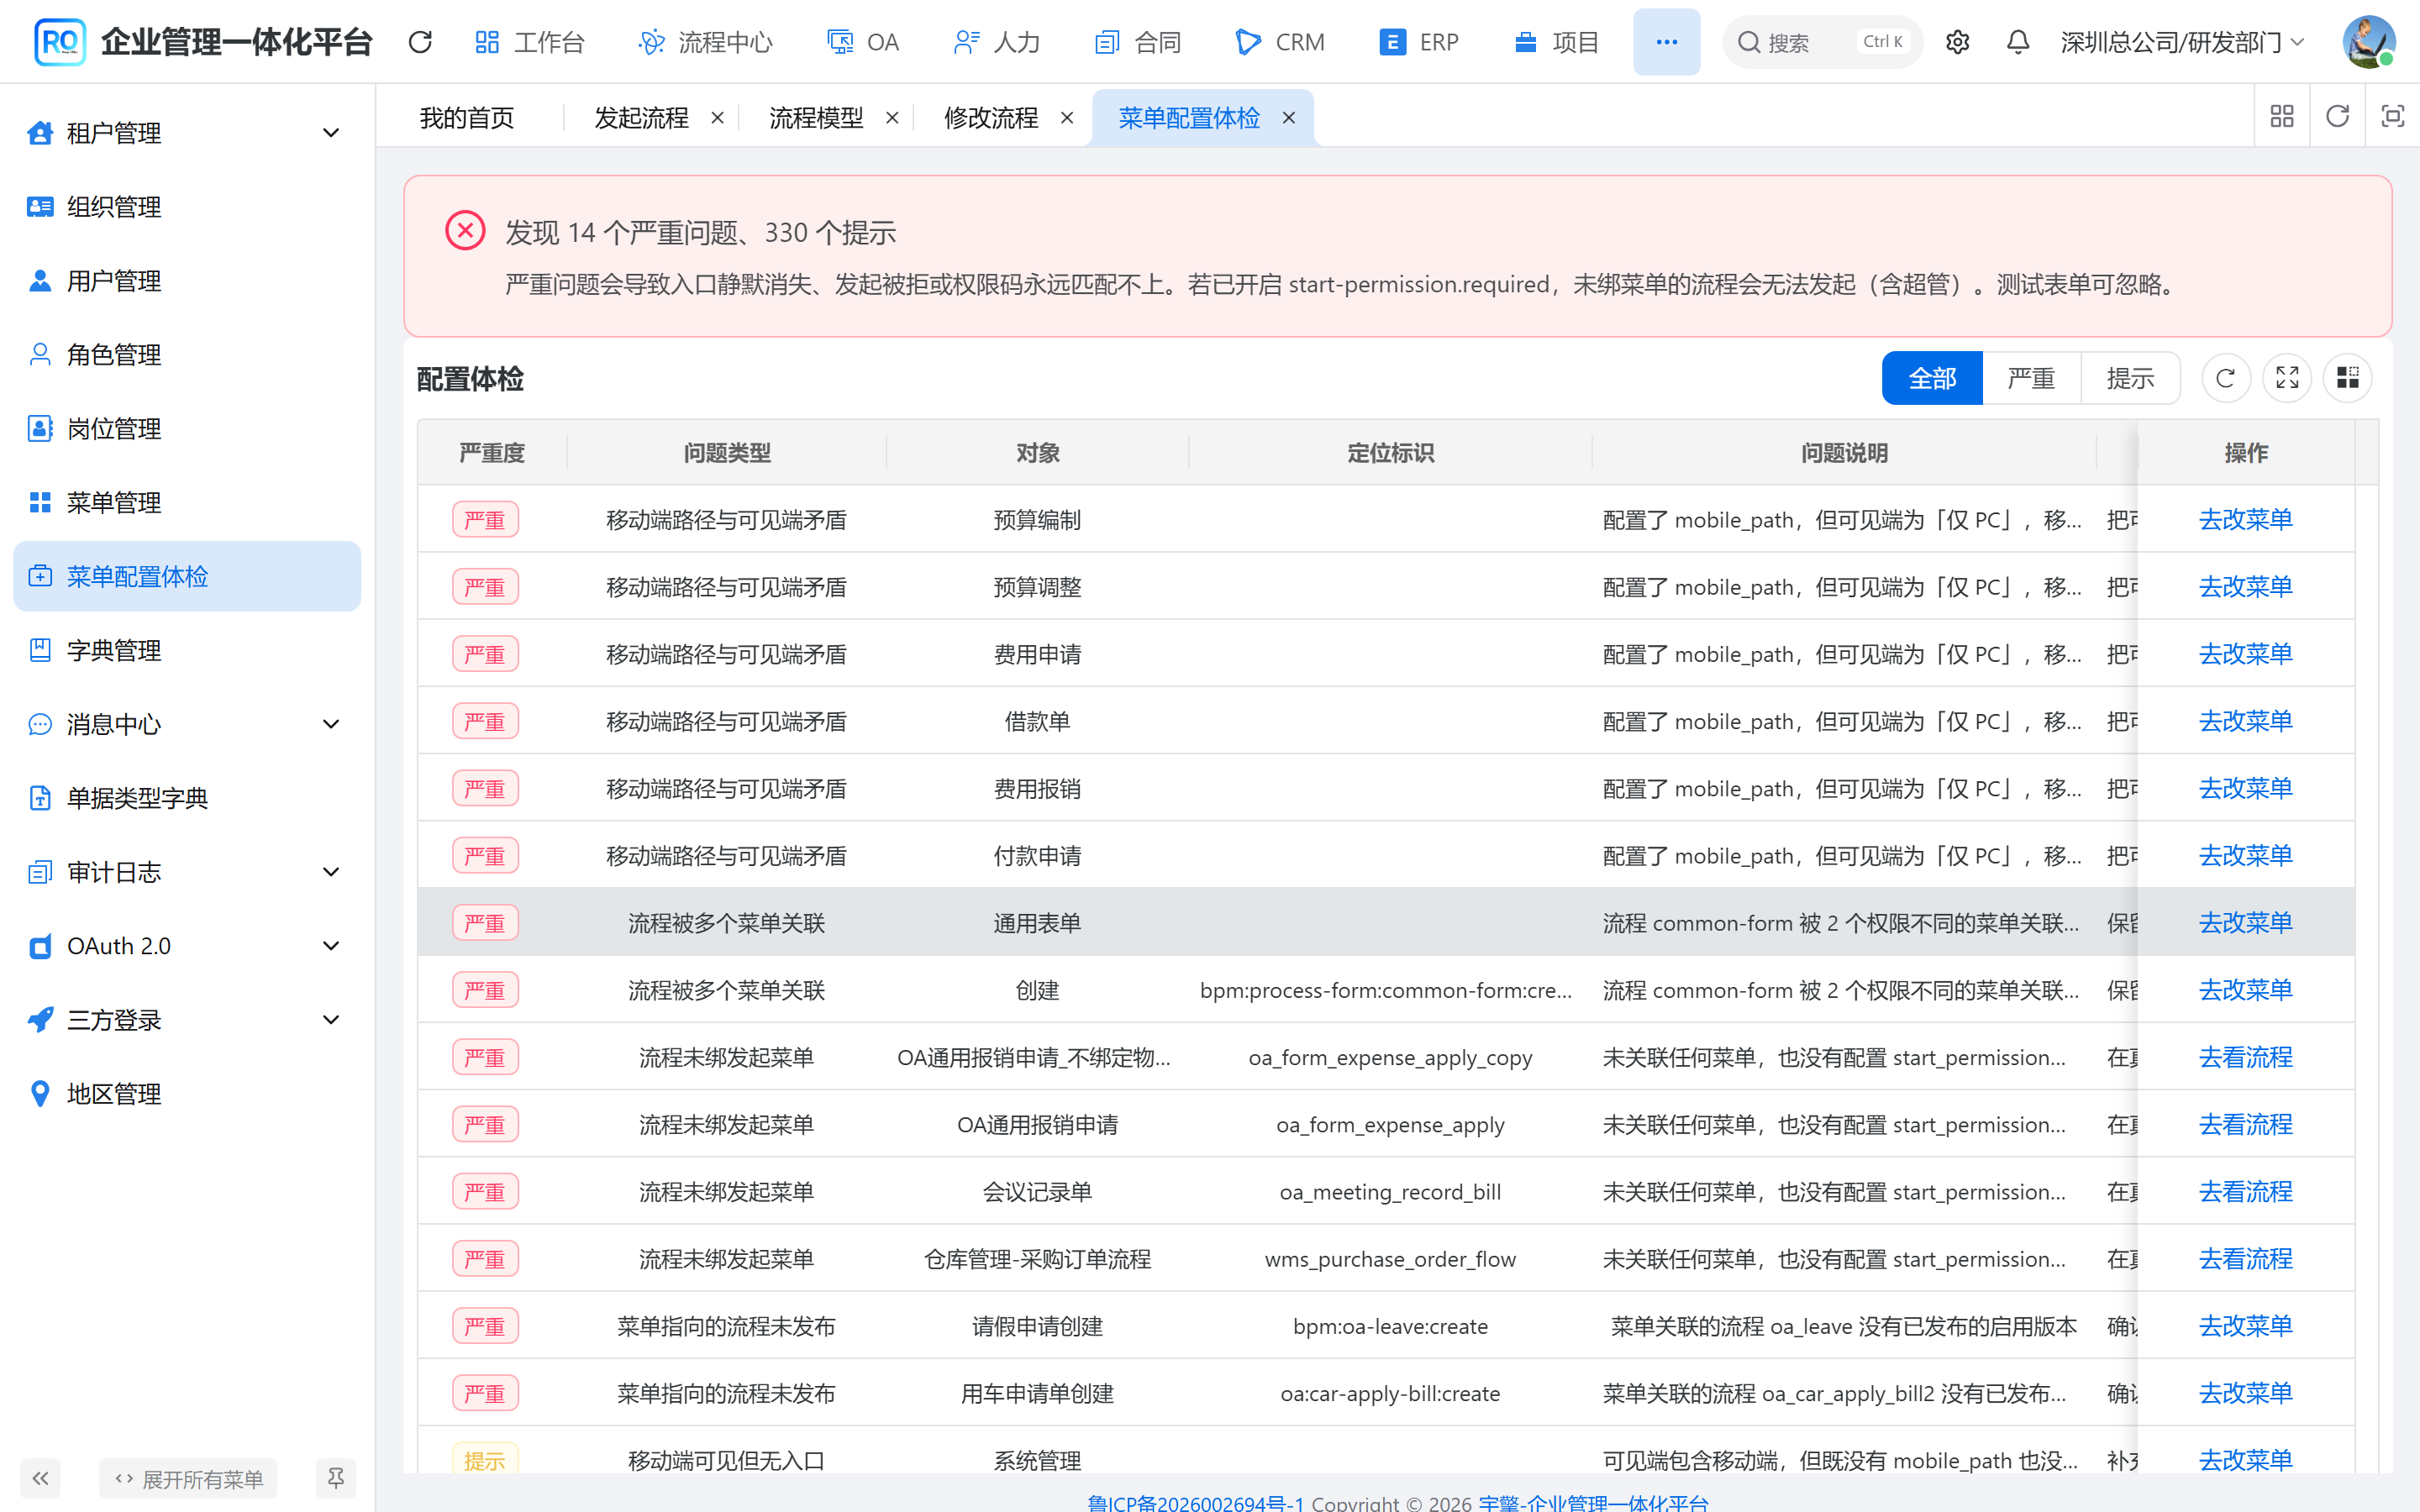Click the 严重 tag in 费用报销 row
Viewport: 2420px width, 1512px height.
(485, 788)
